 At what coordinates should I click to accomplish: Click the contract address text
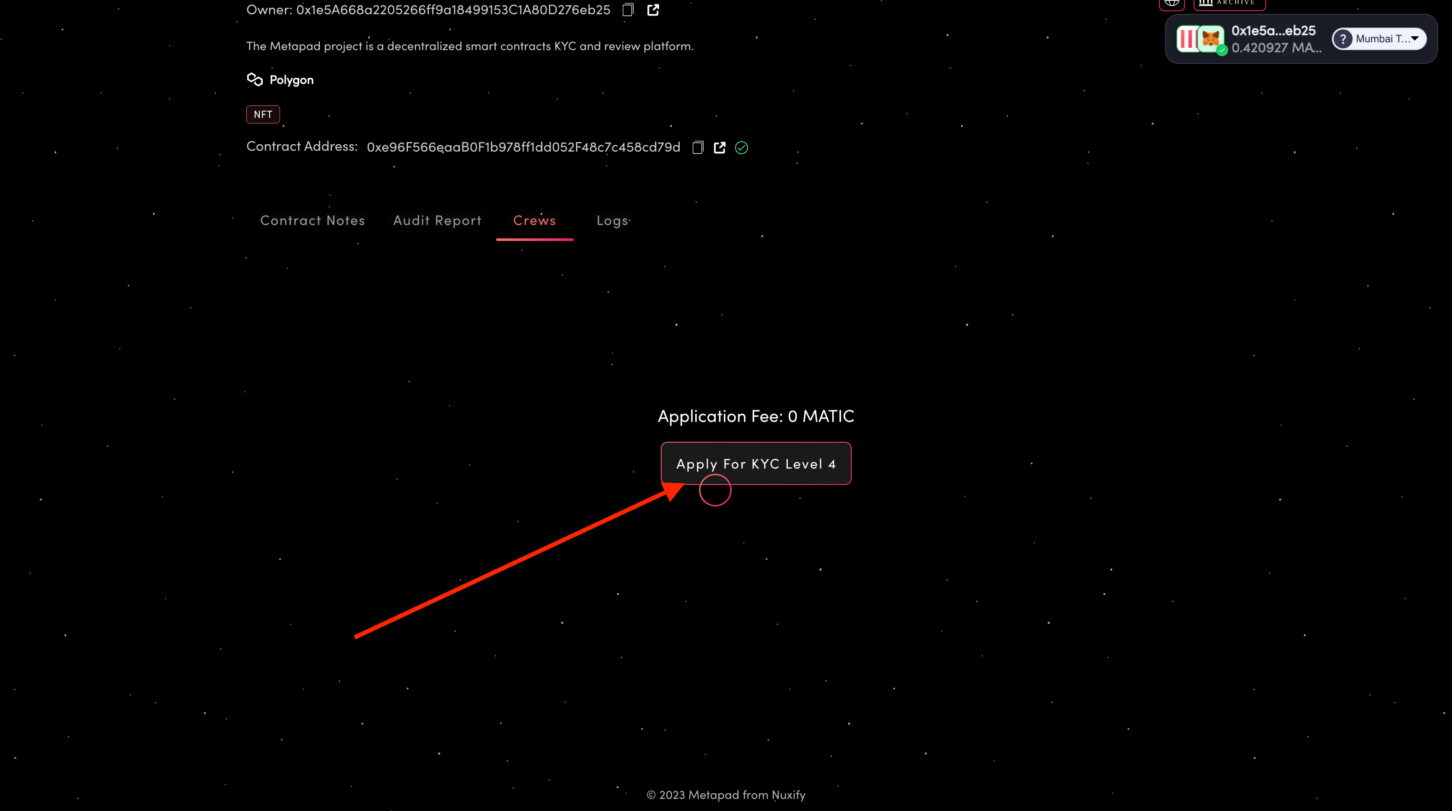(523, 148)
